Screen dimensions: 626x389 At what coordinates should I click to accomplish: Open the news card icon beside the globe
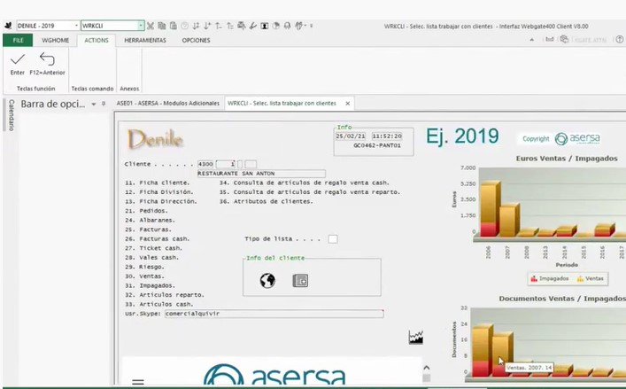[300, 281]
